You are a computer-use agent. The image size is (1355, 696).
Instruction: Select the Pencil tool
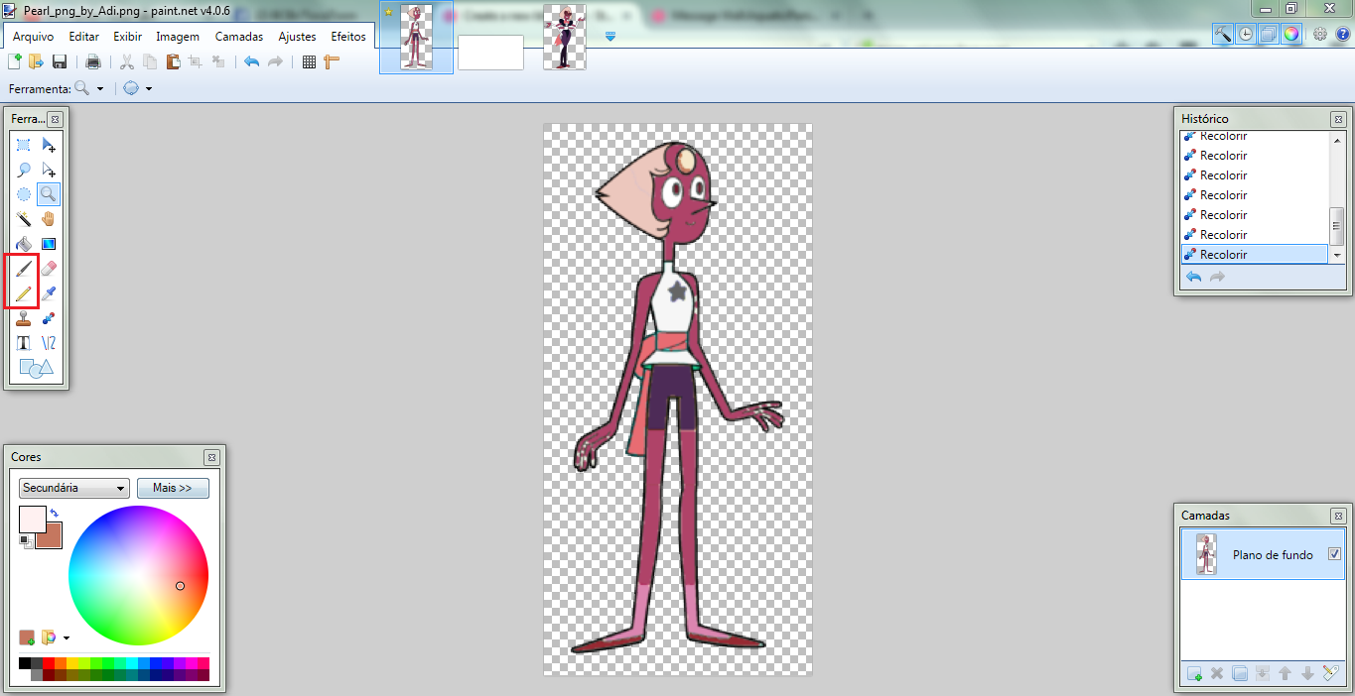point(24,293)
